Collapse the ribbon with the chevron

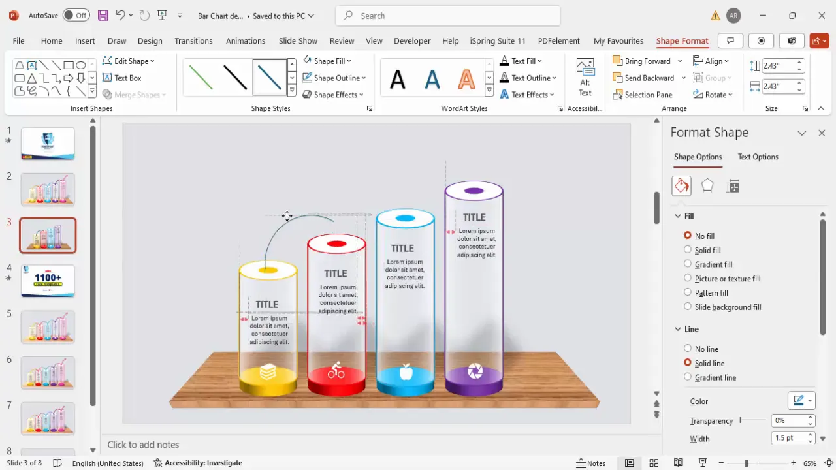point(821,108)
